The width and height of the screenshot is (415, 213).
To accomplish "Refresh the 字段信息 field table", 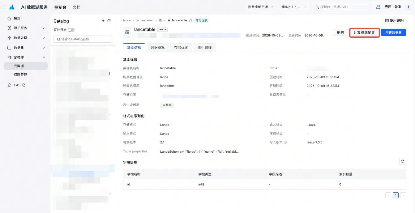I will pyautogui.click(x=402, y=161).
